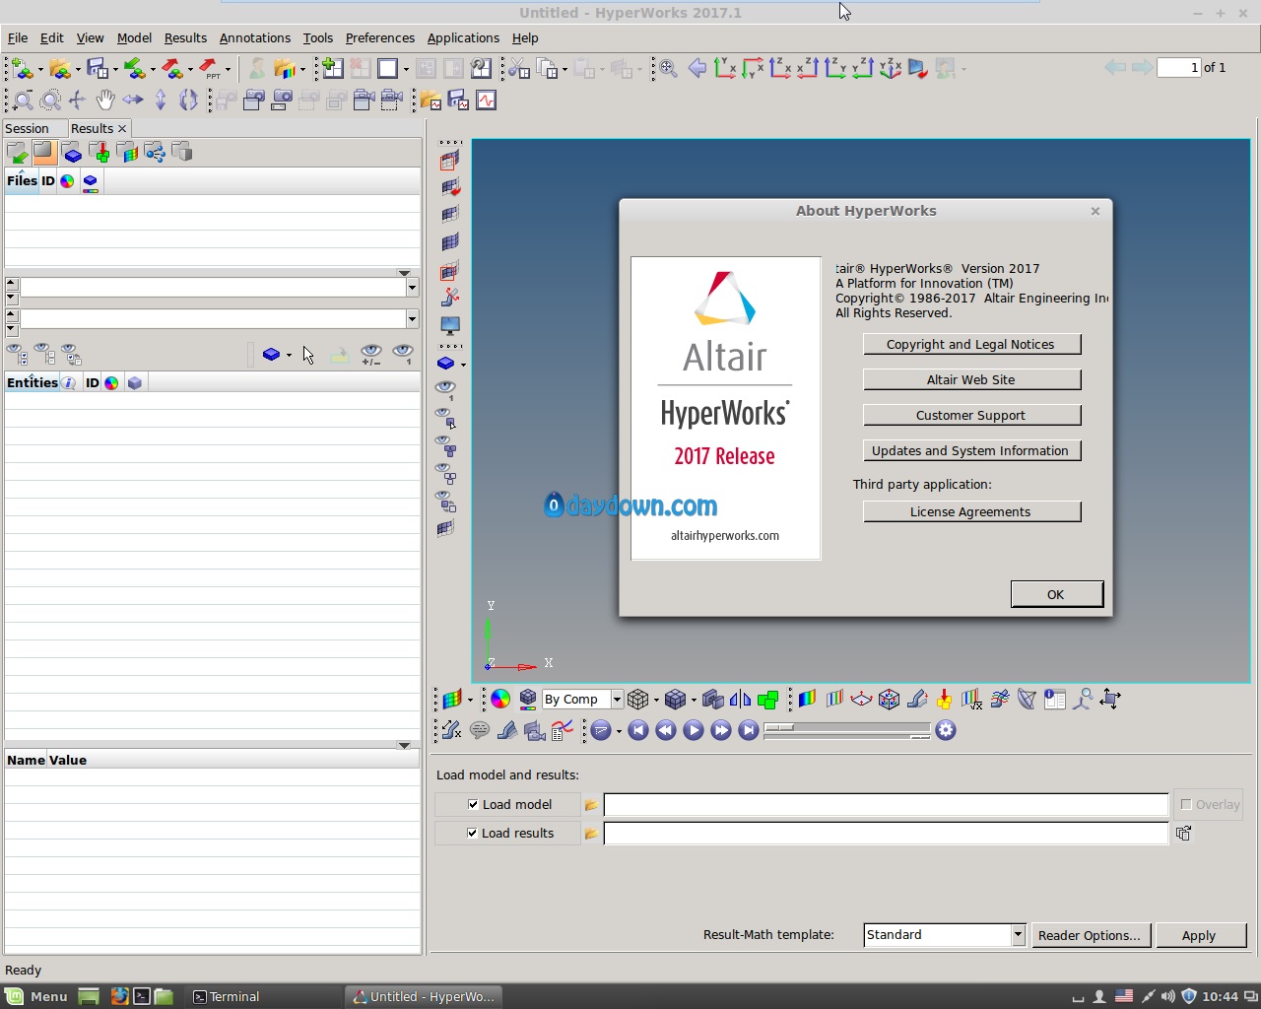The width and height of the screenshot is (1261, 1009).
Task: Click the Isolate Only eye icon in browser
Action: click(402, 354)
